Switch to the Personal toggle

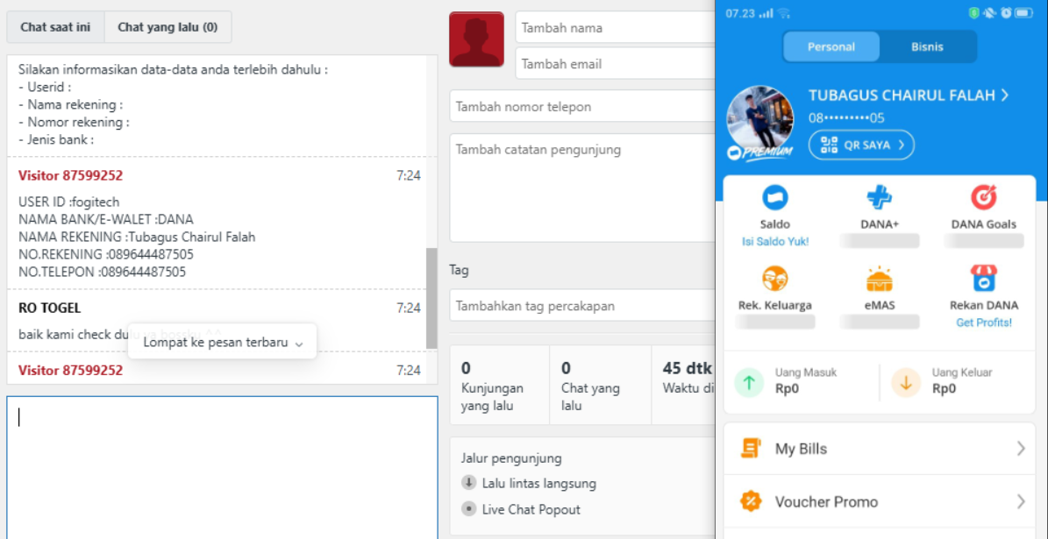coord(831,46)
